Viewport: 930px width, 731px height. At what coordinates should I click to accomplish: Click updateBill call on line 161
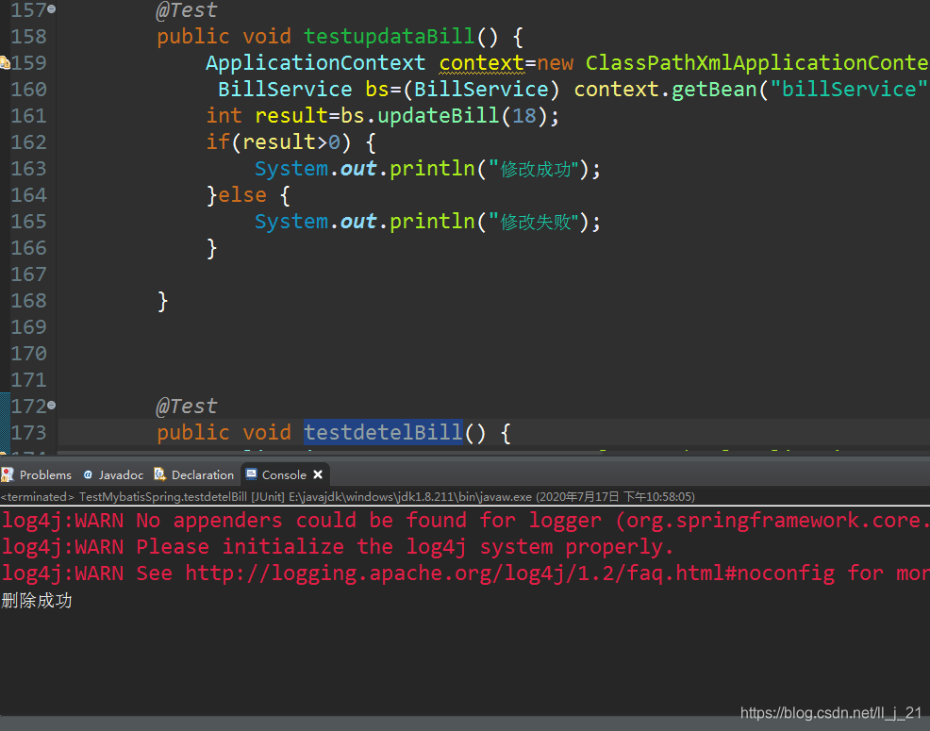click(x=439, y=116)
